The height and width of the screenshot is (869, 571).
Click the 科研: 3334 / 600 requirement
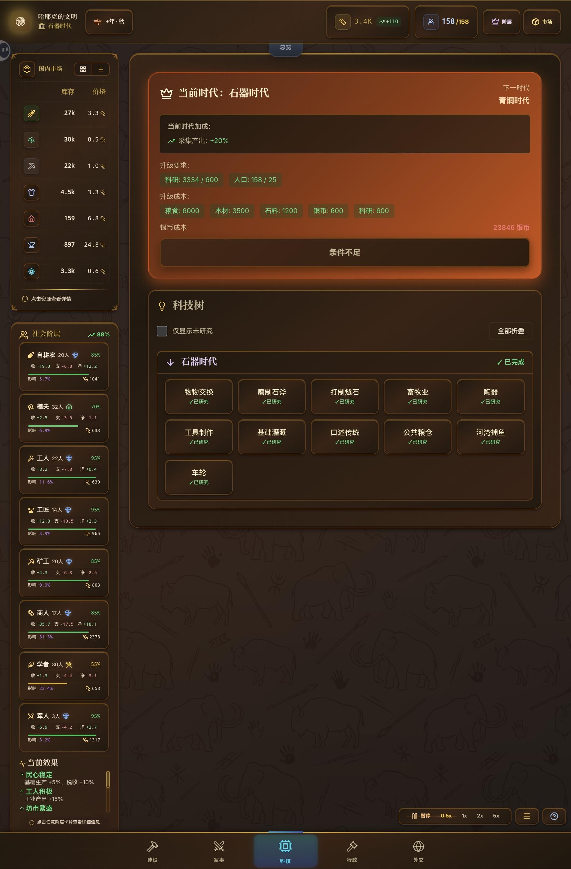tap(192, 180)
